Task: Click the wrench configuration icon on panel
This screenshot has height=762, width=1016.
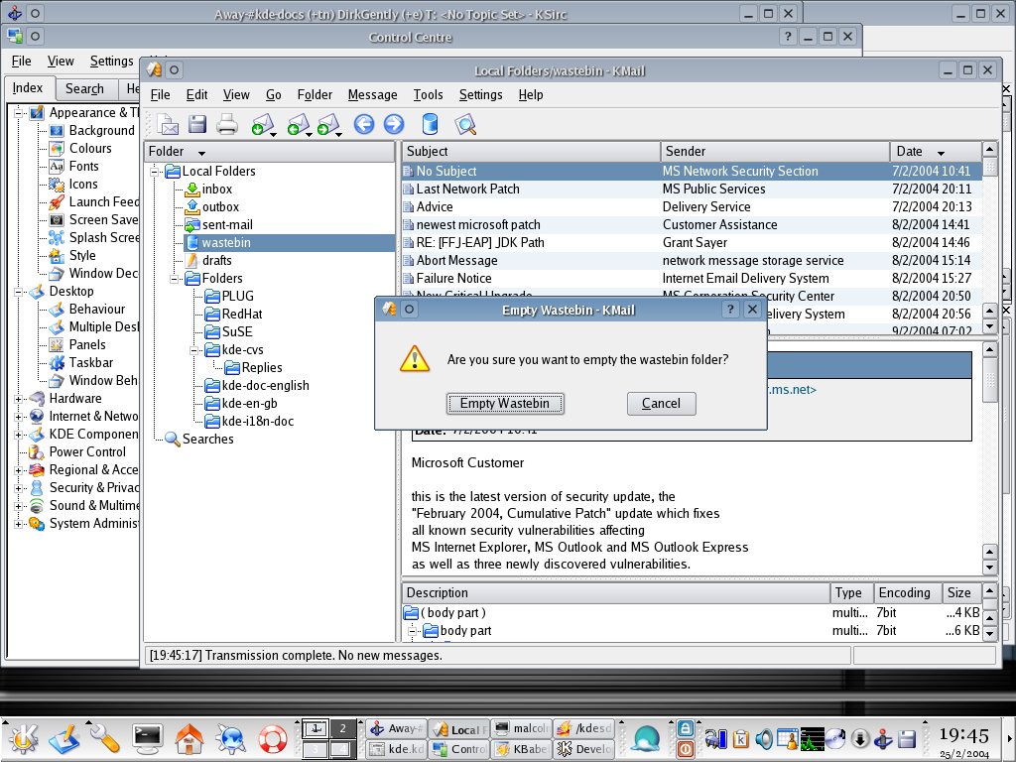Action: [105, 738]
